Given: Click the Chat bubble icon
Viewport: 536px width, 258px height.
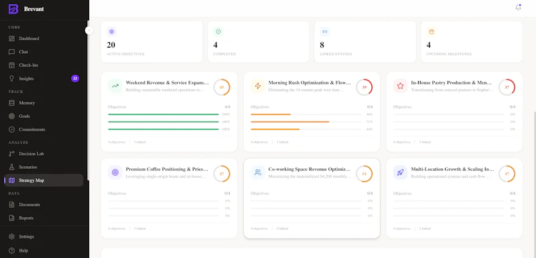Looking at the screenshot, I should tap(11, 52).
